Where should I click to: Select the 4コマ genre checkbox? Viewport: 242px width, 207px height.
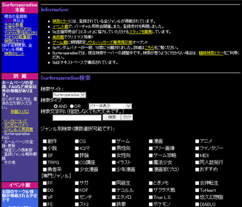(77, 148)
